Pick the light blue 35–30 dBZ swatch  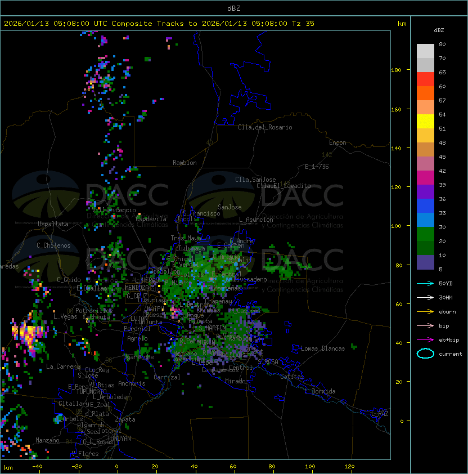click(425, 220)
